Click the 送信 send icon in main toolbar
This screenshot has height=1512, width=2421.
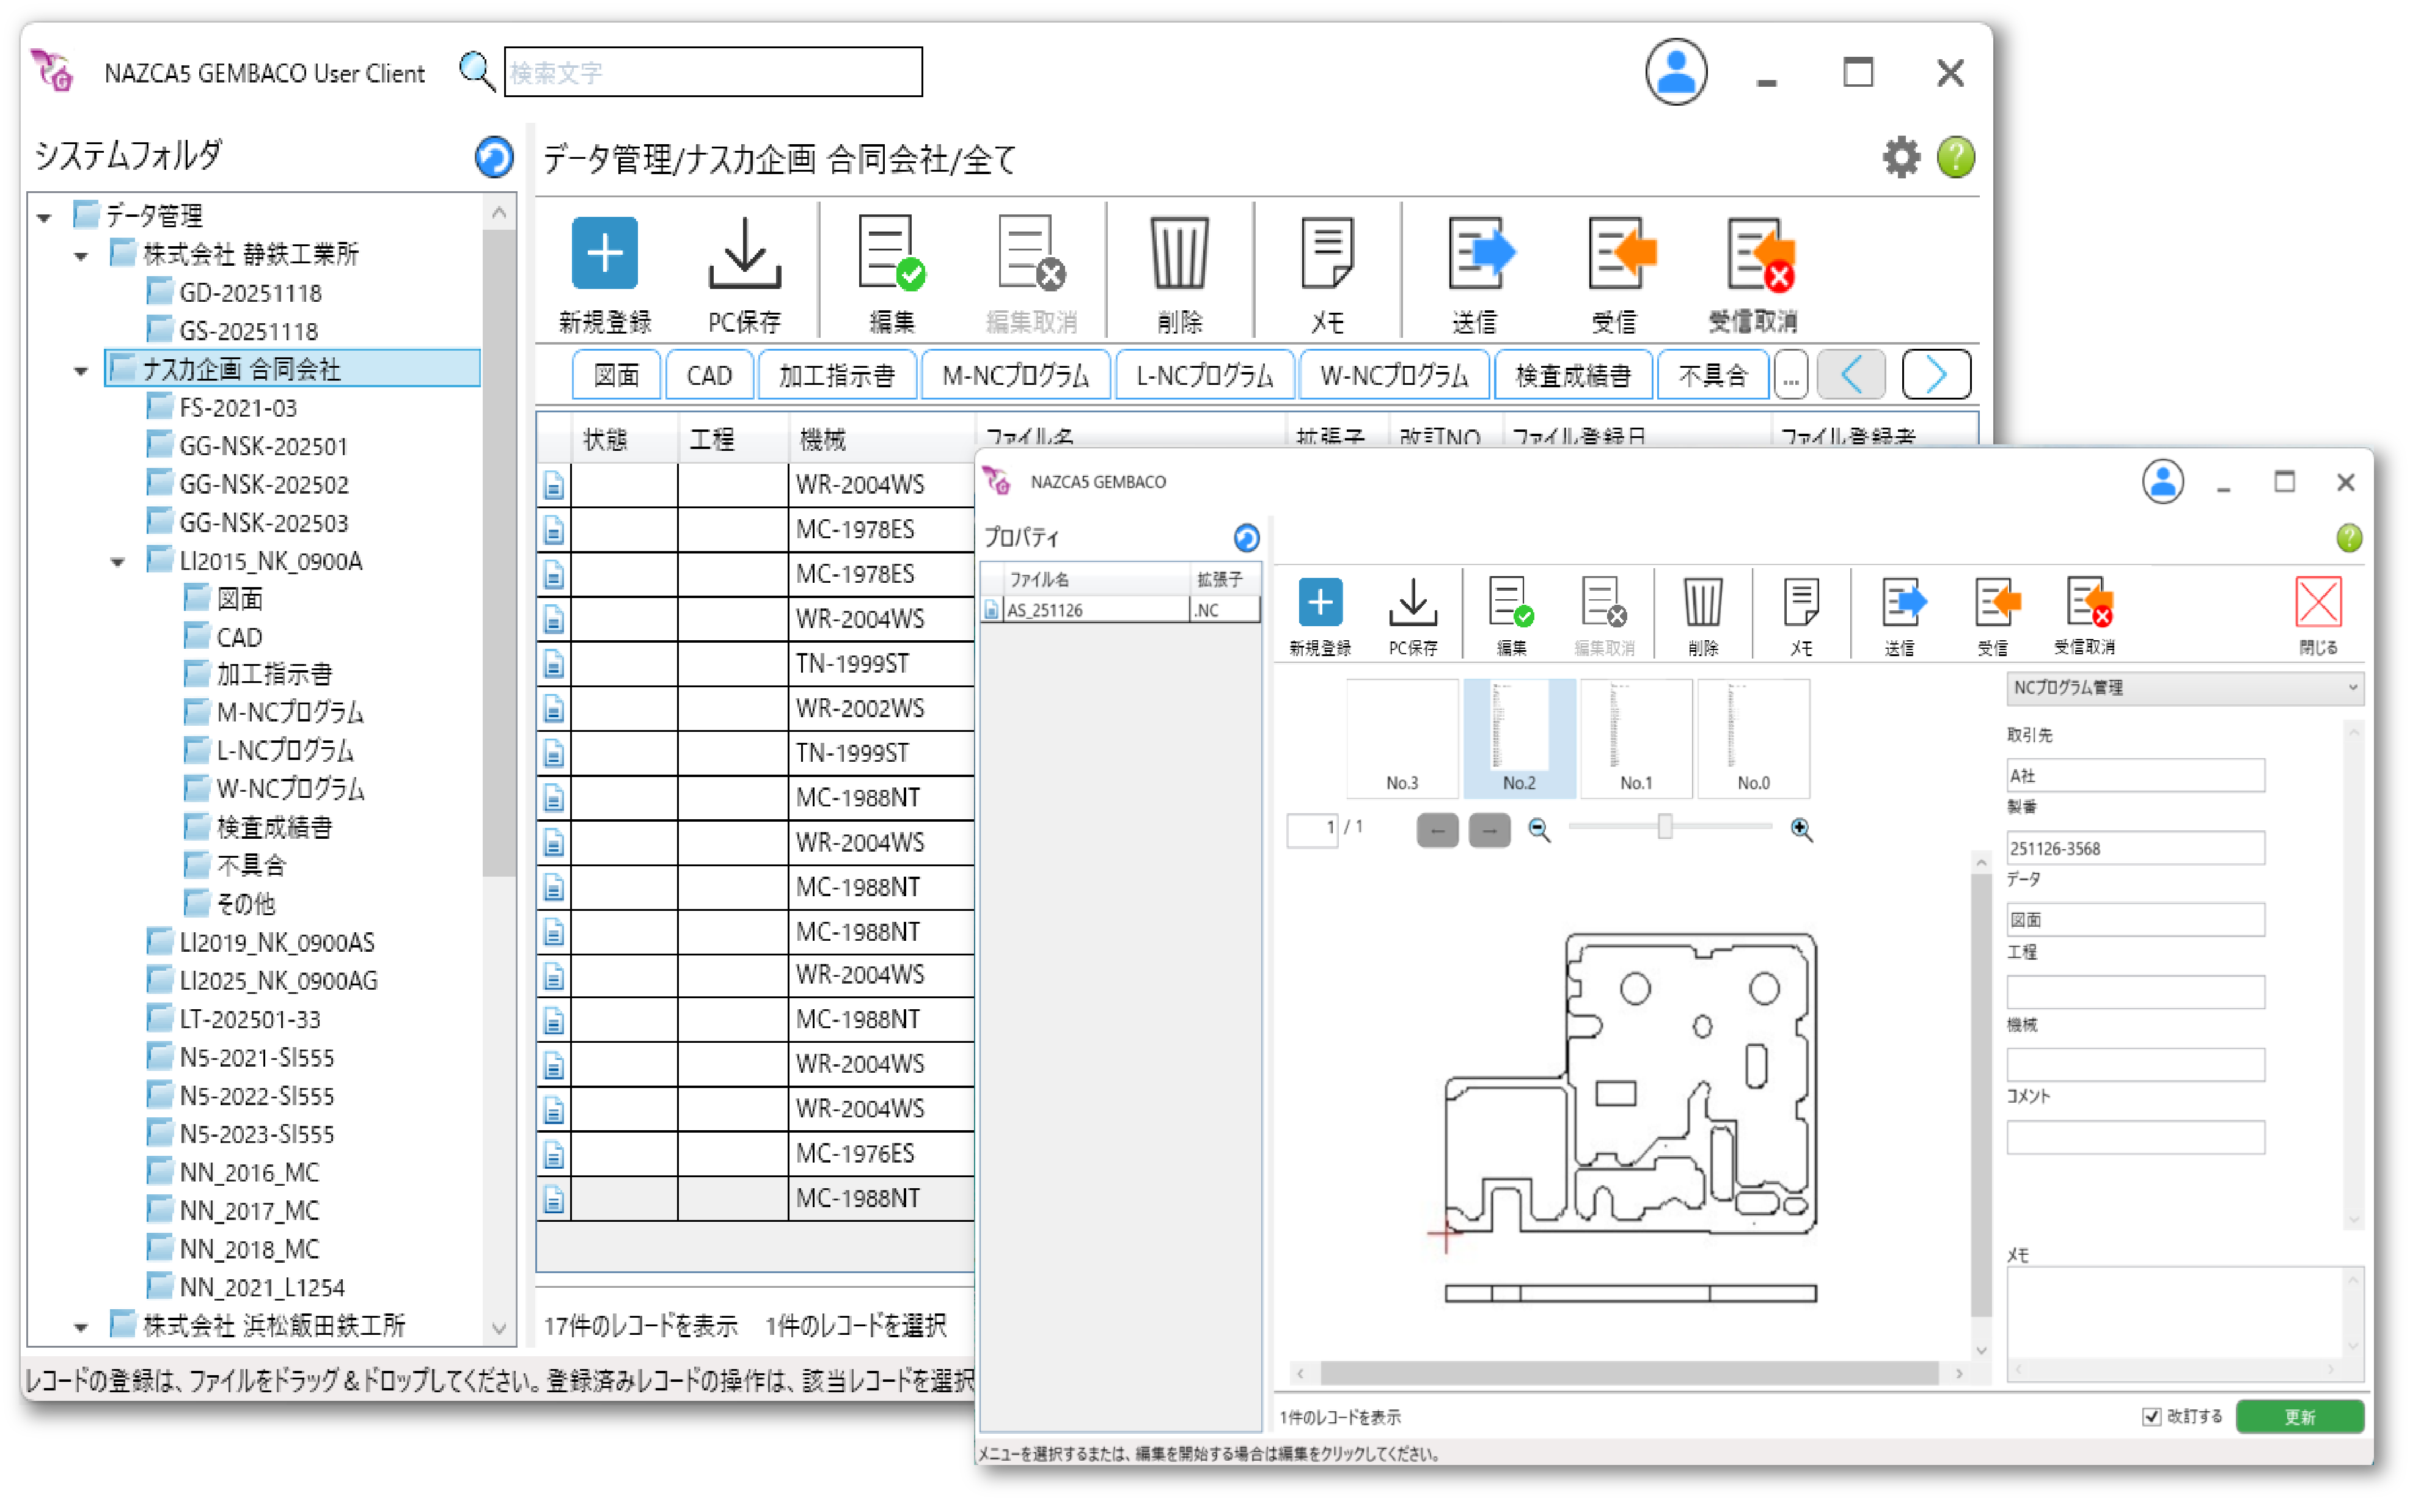click(x=1482, y=253)
